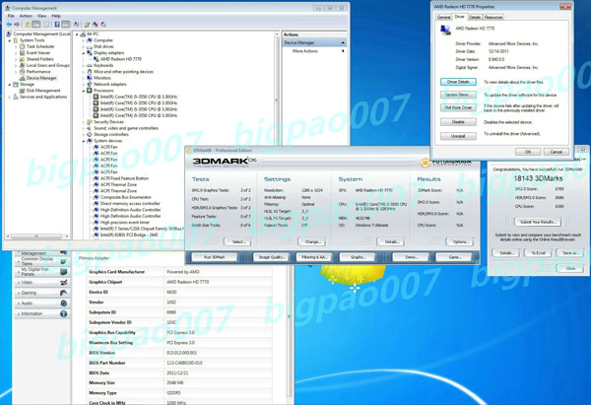Click the Audio icon in Catalyst sidebar

click(64, 304)
